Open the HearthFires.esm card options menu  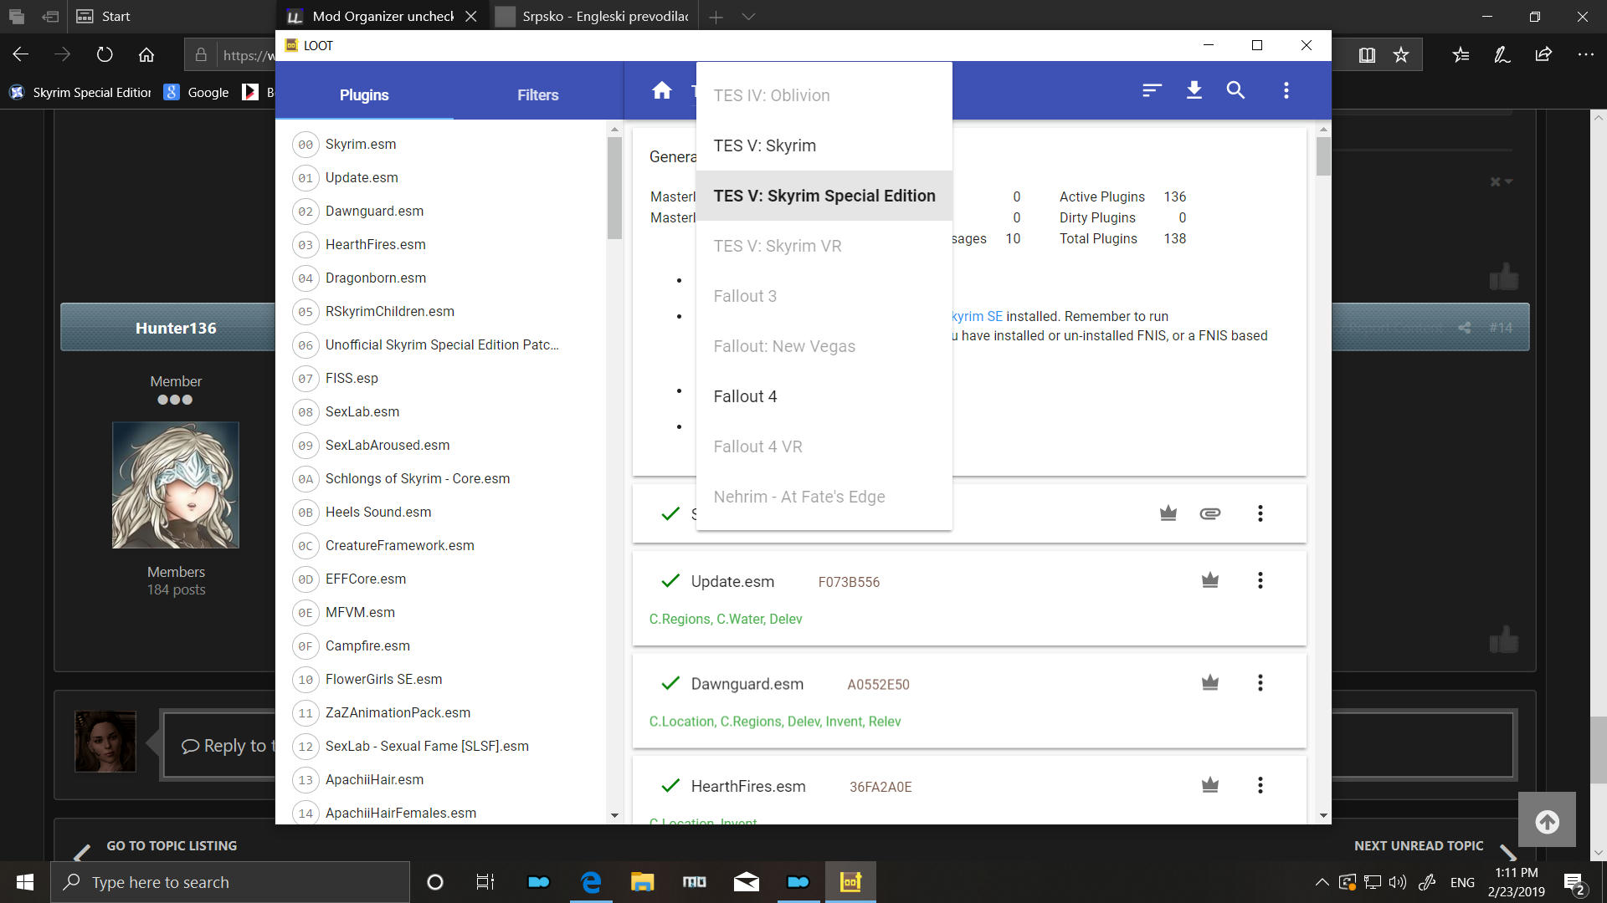1260,785
